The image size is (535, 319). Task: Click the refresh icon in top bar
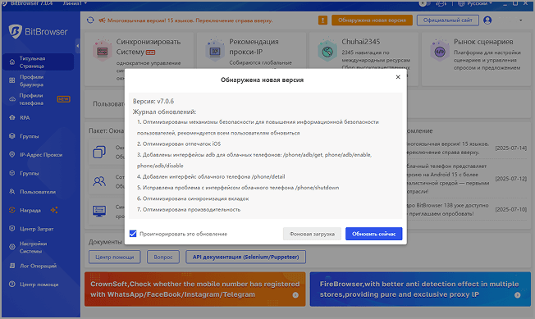click(x=90, y=21)
